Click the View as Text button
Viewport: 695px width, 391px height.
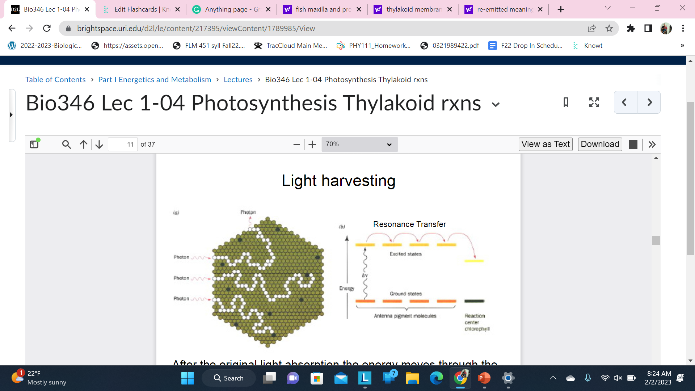click(546, 144)
